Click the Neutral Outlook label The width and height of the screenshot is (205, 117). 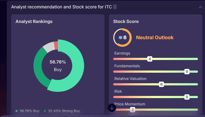tap(154, 38)
